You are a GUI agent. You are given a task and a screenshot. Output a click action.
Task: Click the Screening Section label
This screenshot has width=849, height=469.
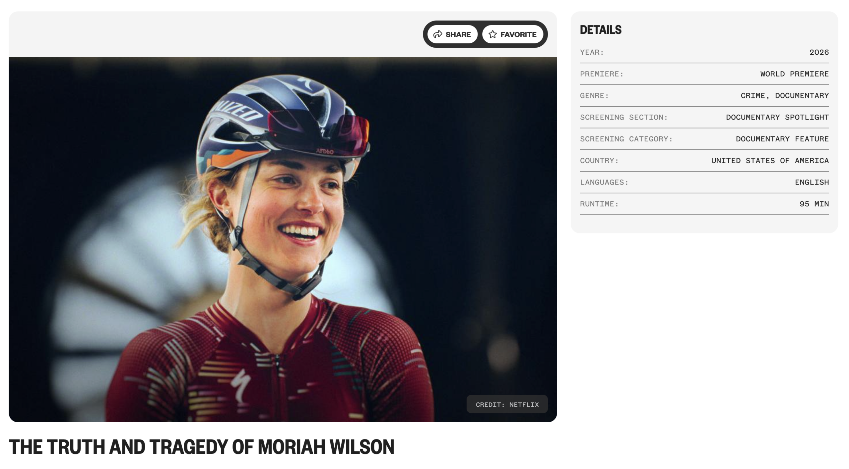[x=624, y=117]
